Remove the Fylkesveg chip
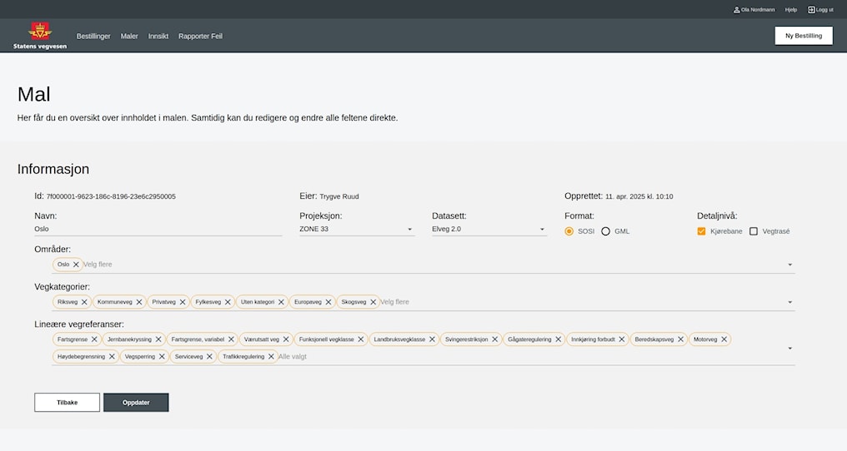 pos(228,302)
